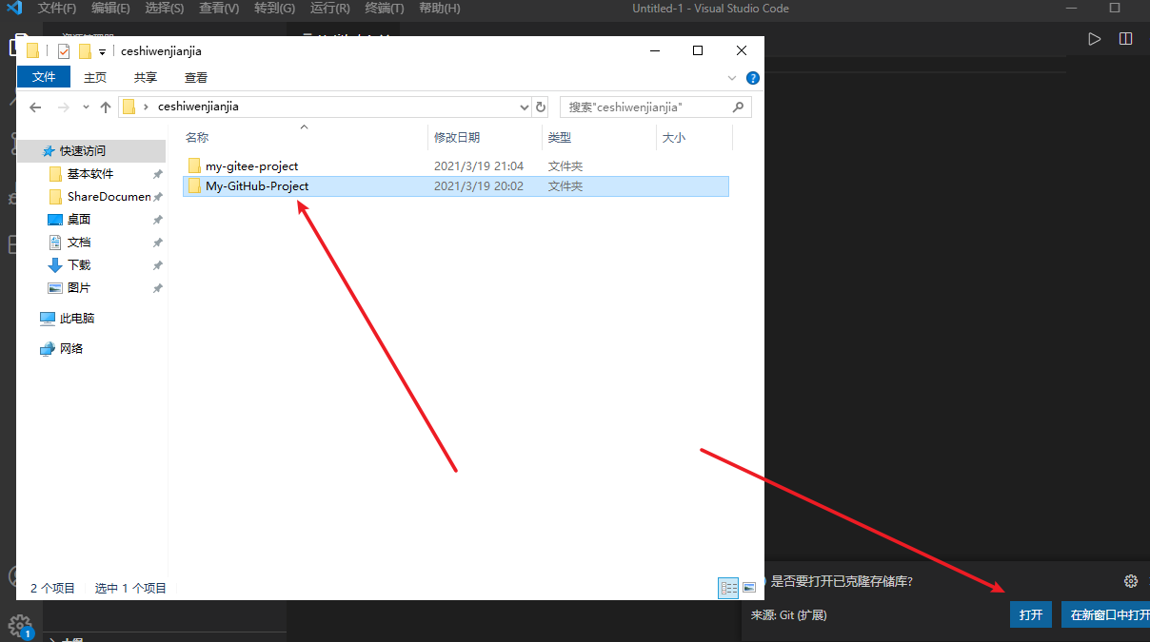Click the 2021/3/19 21:04 date cell
The height and width of the screenshot is (642, 1150).
coord(479,166)
